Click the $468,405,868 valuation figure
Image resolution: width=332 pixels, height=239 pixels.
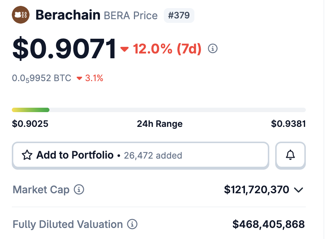pyautogui.click(x=269, y=224)
